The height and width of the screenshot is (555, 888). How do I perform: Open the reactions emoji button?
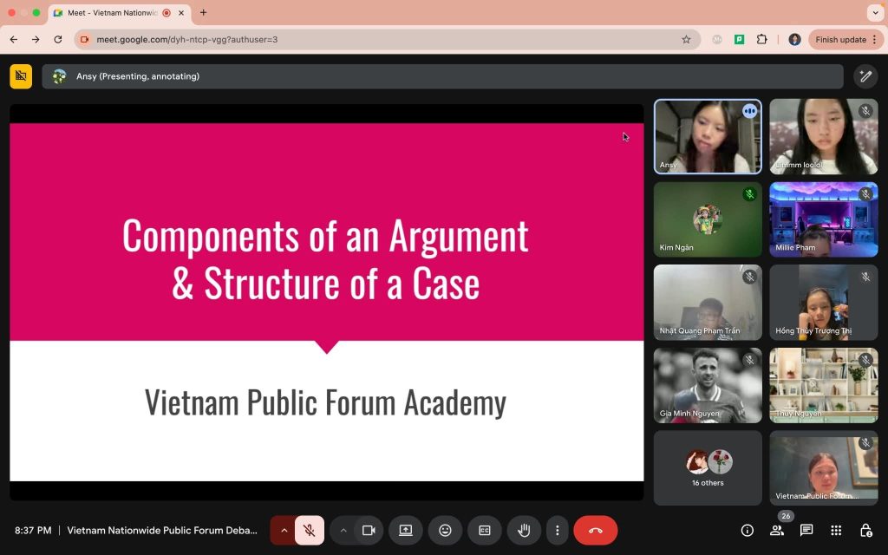pyautogui.click(x=445, y=531)
